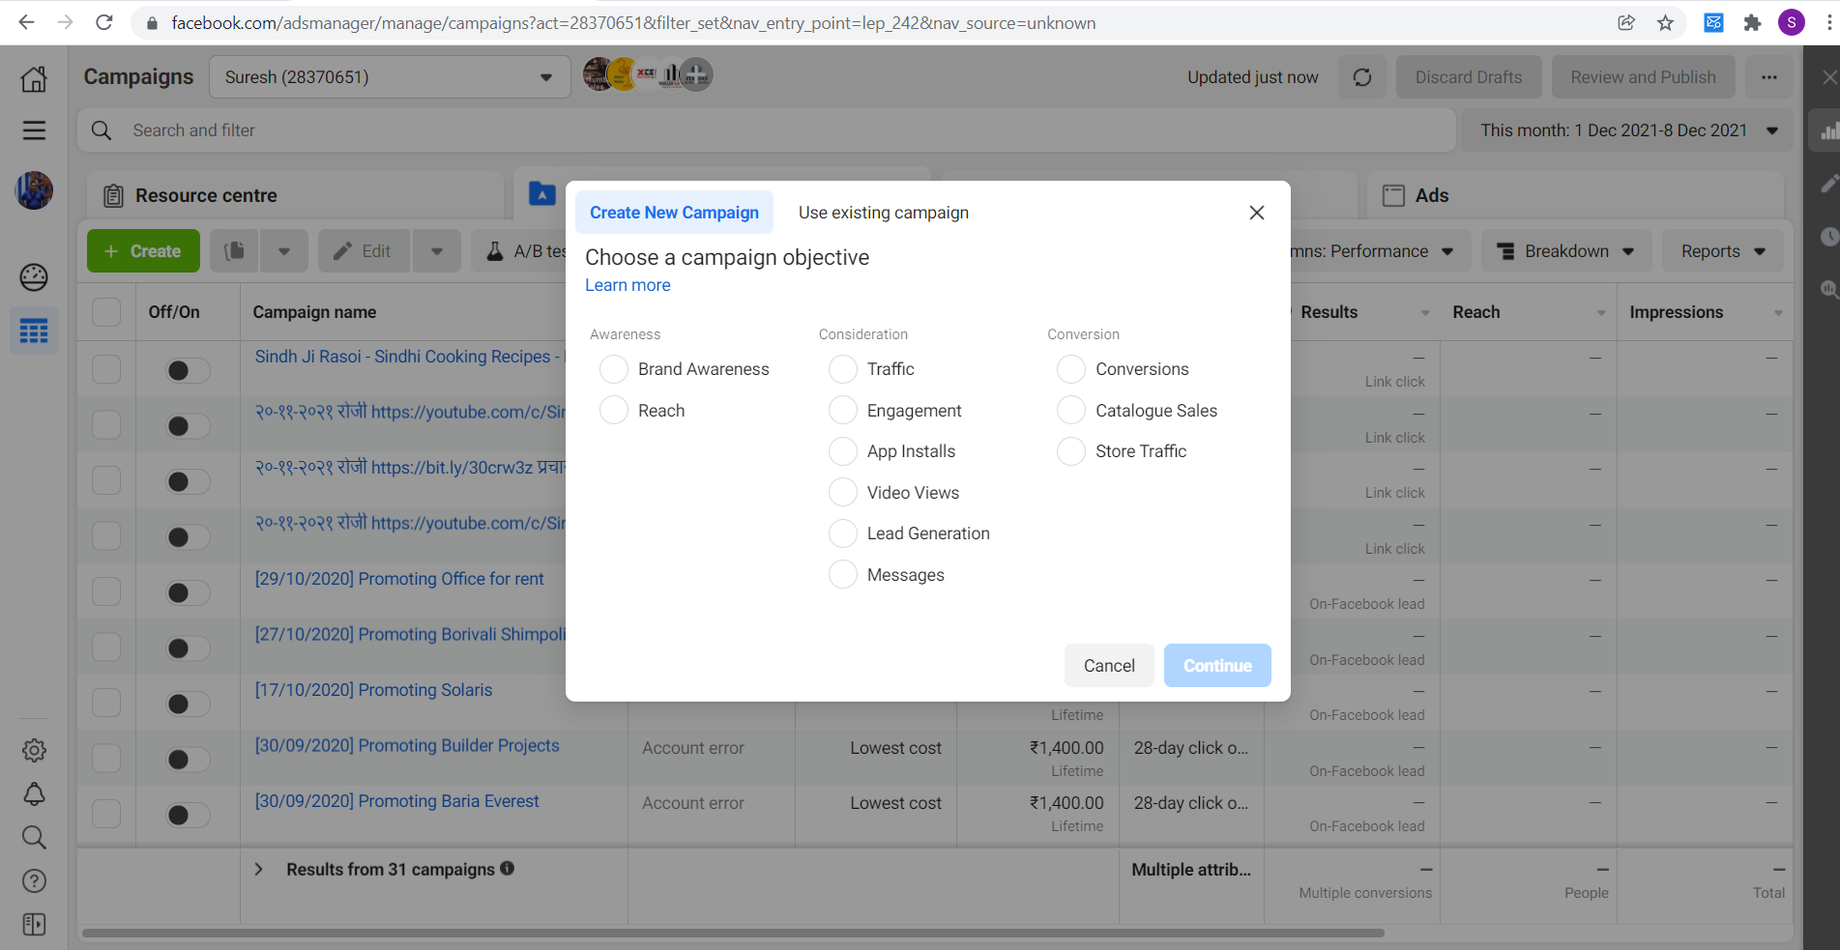Image resolution: width=1840 pixels, height=950 pixels.
Task: Toggle the Sindh Ji Rasoi campaign switch
Action: click(x=188, y=370)
